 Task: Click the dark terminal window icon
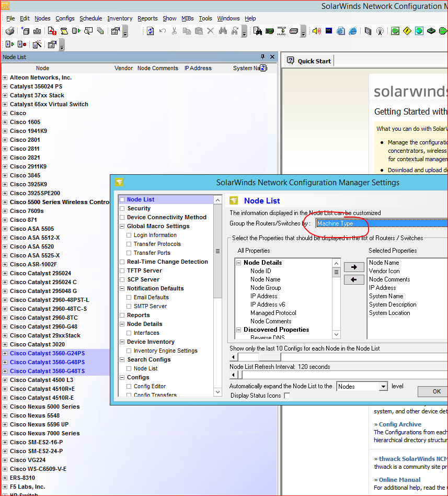pos(329,31)
